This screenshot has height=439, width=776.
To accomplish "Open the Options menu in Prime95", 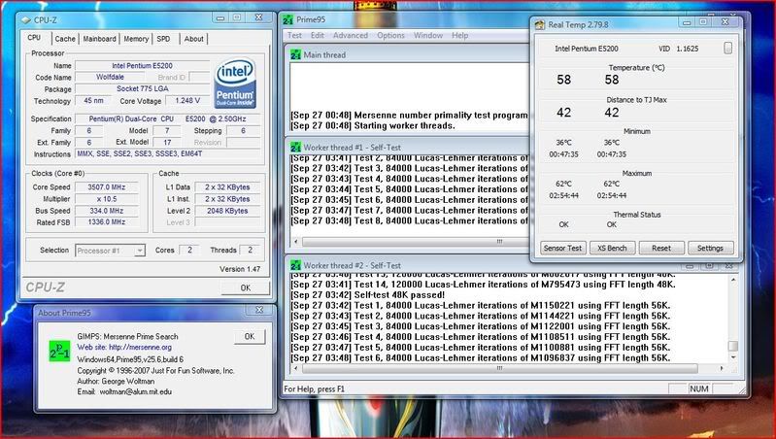I will [390, 35].
